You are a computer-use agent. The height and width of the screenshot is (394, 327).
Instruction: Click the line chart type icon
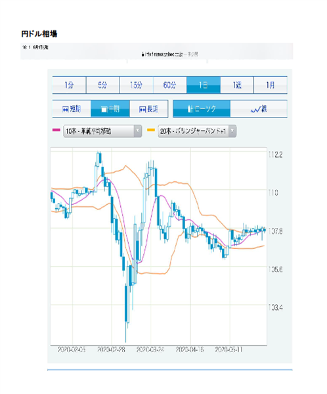point(255,110)
